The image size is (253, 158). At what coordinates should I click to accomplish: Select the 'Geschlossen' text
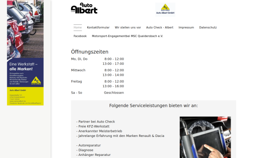tap(114, 93)
